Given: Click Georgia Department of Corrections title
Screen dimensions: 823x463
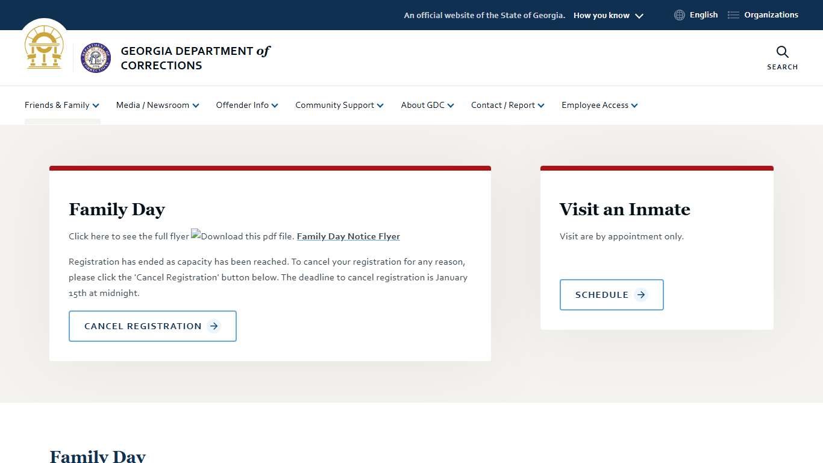Looking at the screenshot, I should coord(195,58).
